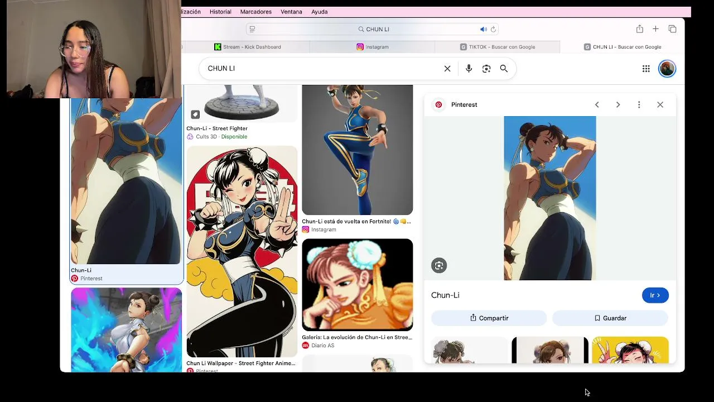Open the large Chun-Li preview image
Image resolution: width=714 pixels, height=402 pixels.
pos(550,198)
